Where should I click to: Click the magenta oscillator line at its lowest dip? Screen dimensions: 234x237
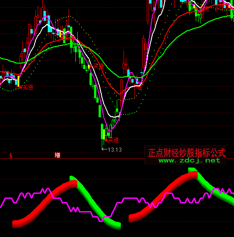point(100,221)
